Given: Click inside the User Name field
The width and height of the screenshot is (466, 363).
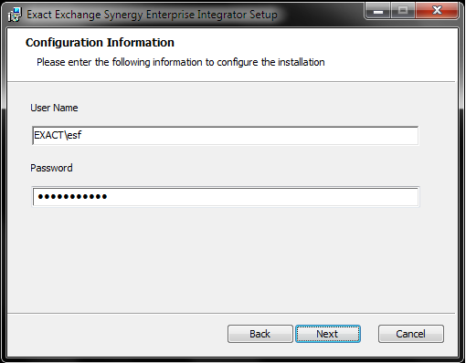Looking at the screenshot, I should coord(226,136).
